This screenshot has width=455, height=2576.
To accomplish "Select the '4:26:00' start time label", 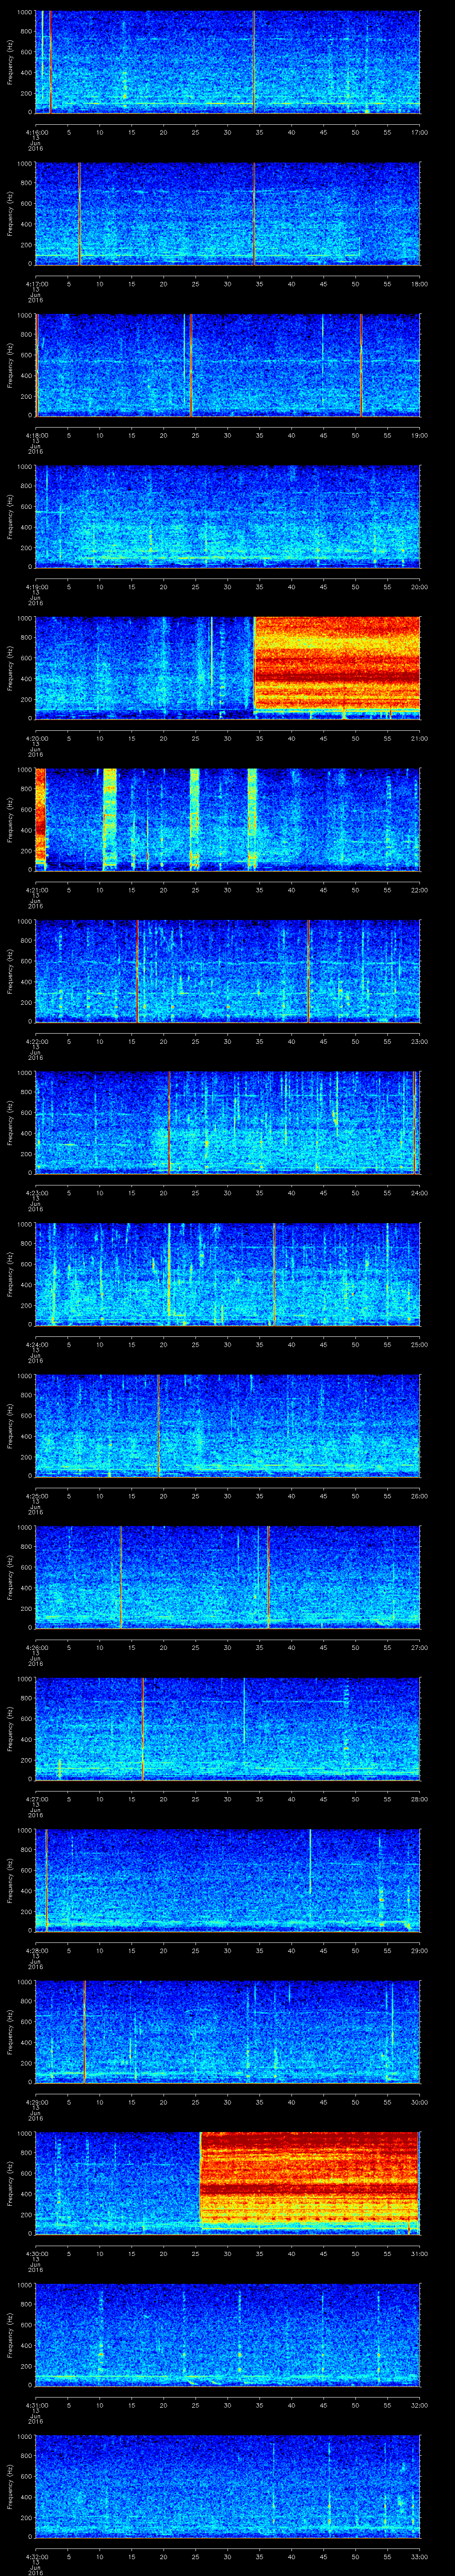I will pyautogui.click(x=36, y=1647).
